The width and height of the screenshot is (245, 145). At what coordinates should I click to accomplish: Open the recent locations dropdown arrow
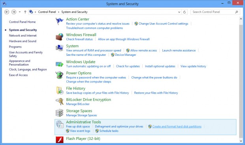20,12
